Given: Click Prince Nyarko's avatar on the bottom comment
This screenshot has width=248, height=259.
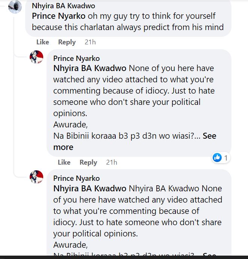Looking at the screenshot, I should tap(36, 177).
